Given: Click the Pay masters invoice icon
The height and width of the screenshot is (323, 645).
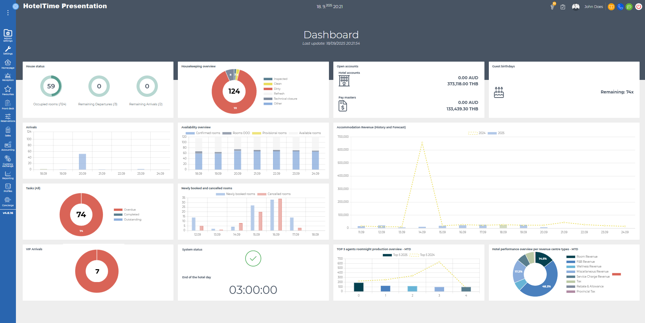Looking at the screenshot, I should tap(342, 106).
